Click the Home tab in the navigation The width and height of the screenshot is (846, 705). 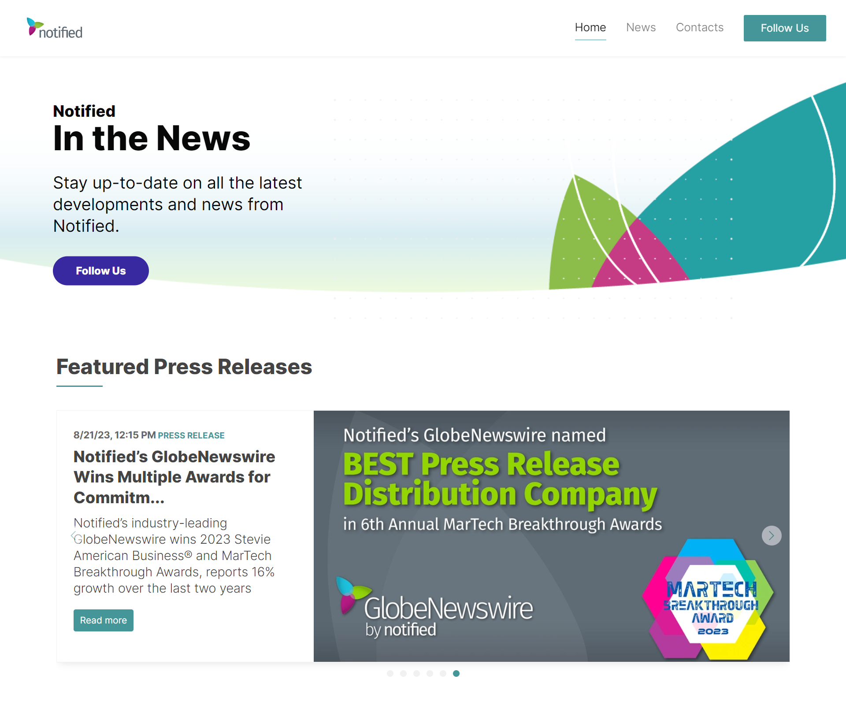pos(590,28)
